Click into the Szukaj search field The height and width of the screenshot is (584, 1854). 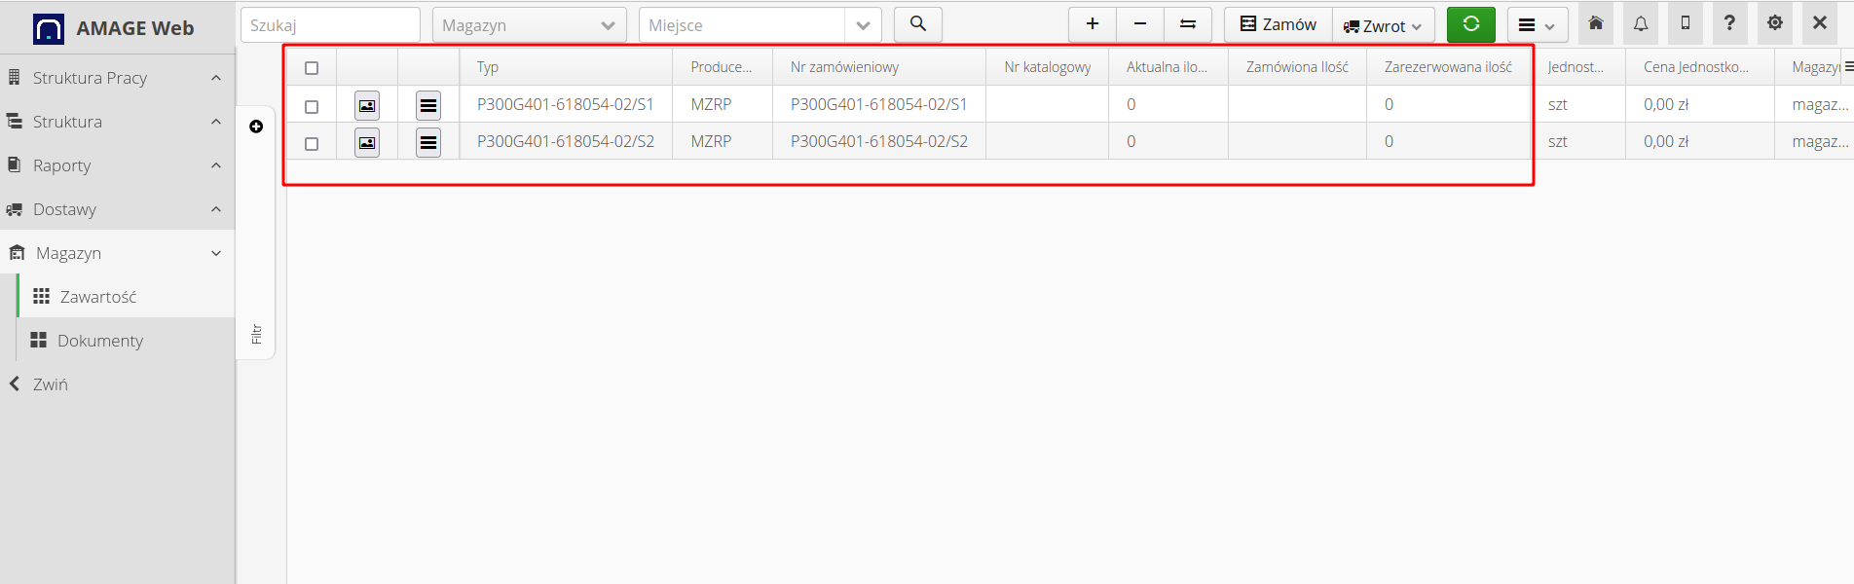[x=330, y=25]
